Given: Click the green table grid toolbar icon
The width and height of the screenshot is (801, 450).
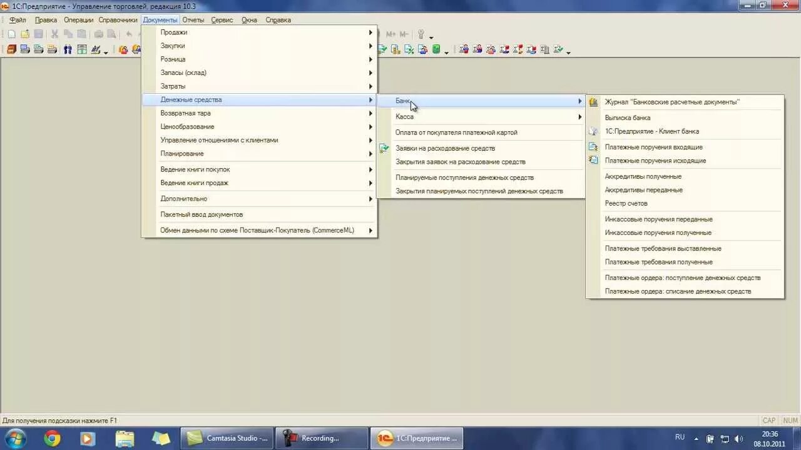Looking at the screenshot, I should coord(82,49).
